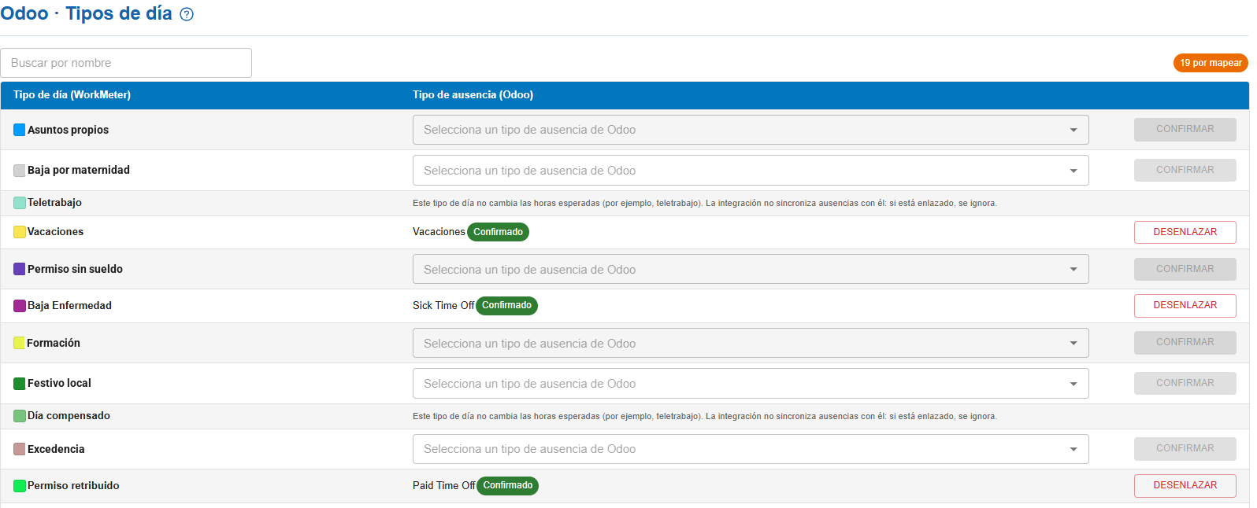
Task: Click the Tipo de ausencia (Odoo) column header
Action: 473,95
